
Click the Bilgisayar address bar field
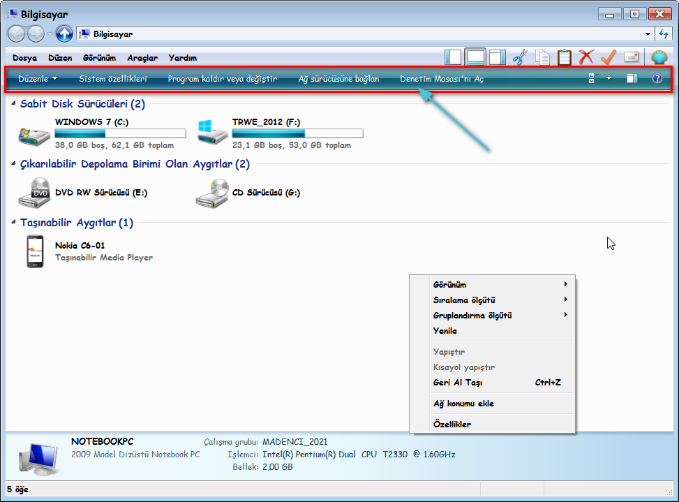tap(365, 34)
